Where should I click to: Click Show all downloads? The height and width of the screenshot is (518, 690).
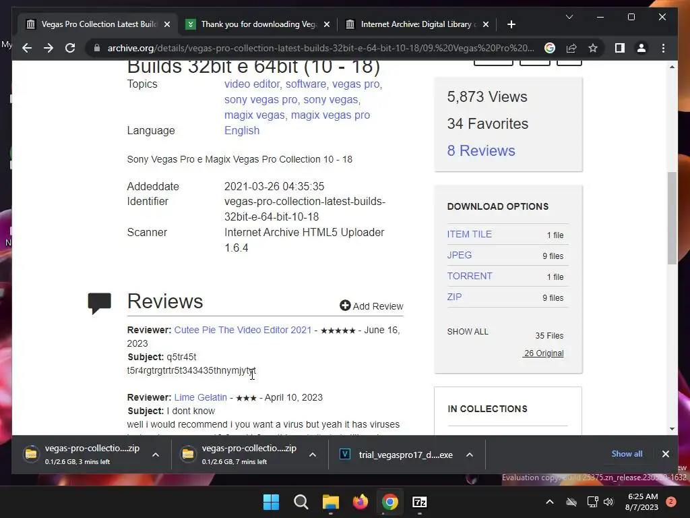tap(627, 454)
